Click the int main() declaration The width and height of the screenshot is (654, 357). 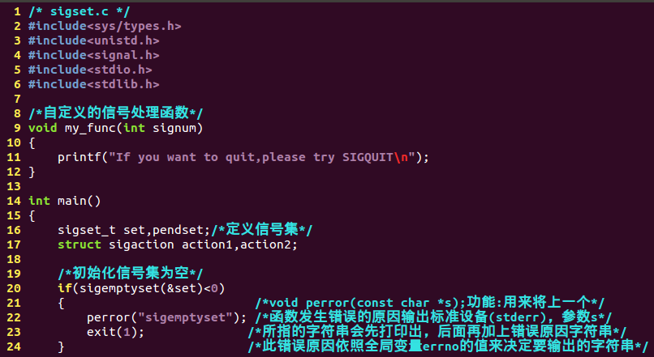click(x=65, y=201)
